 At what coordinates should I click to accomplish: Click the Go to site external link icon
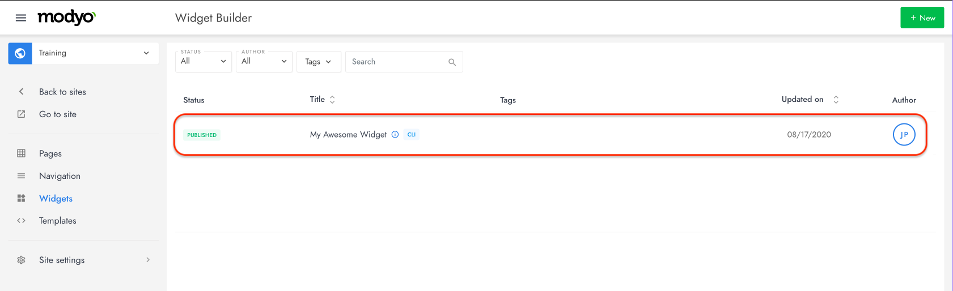pos(21,114)
